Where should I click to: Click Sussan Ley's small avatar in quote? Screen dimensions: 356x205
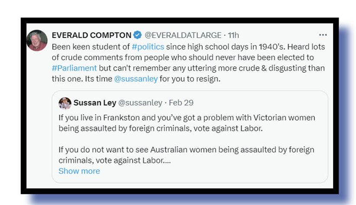pos(65,103)
